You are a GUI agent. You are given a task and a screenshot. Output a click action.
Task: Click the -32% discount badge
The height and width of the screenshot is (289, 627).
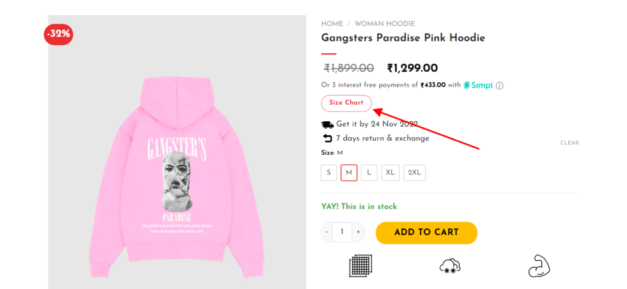(x=58, y=34)
